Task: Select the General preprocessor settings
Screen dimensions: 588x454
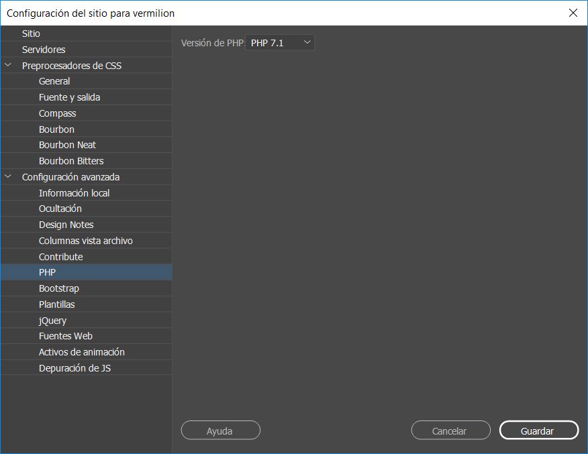Action: 54,80
